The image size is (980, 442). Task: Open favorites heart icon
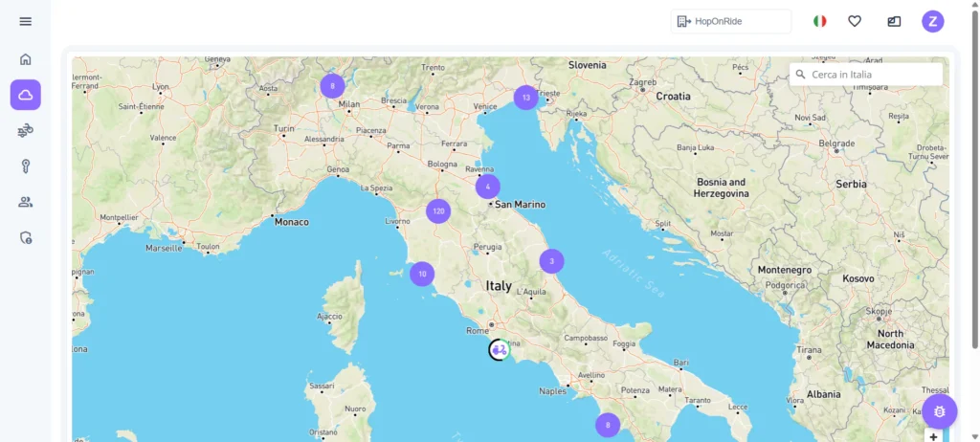855,21
